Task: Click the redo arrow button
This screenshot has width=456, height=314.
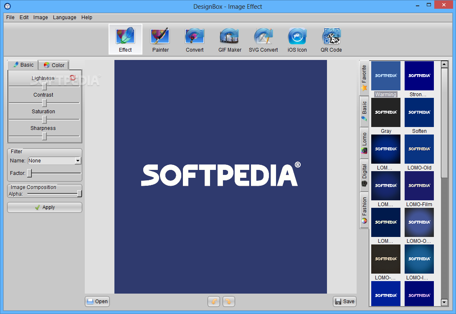Action: [x=228, y=301]
